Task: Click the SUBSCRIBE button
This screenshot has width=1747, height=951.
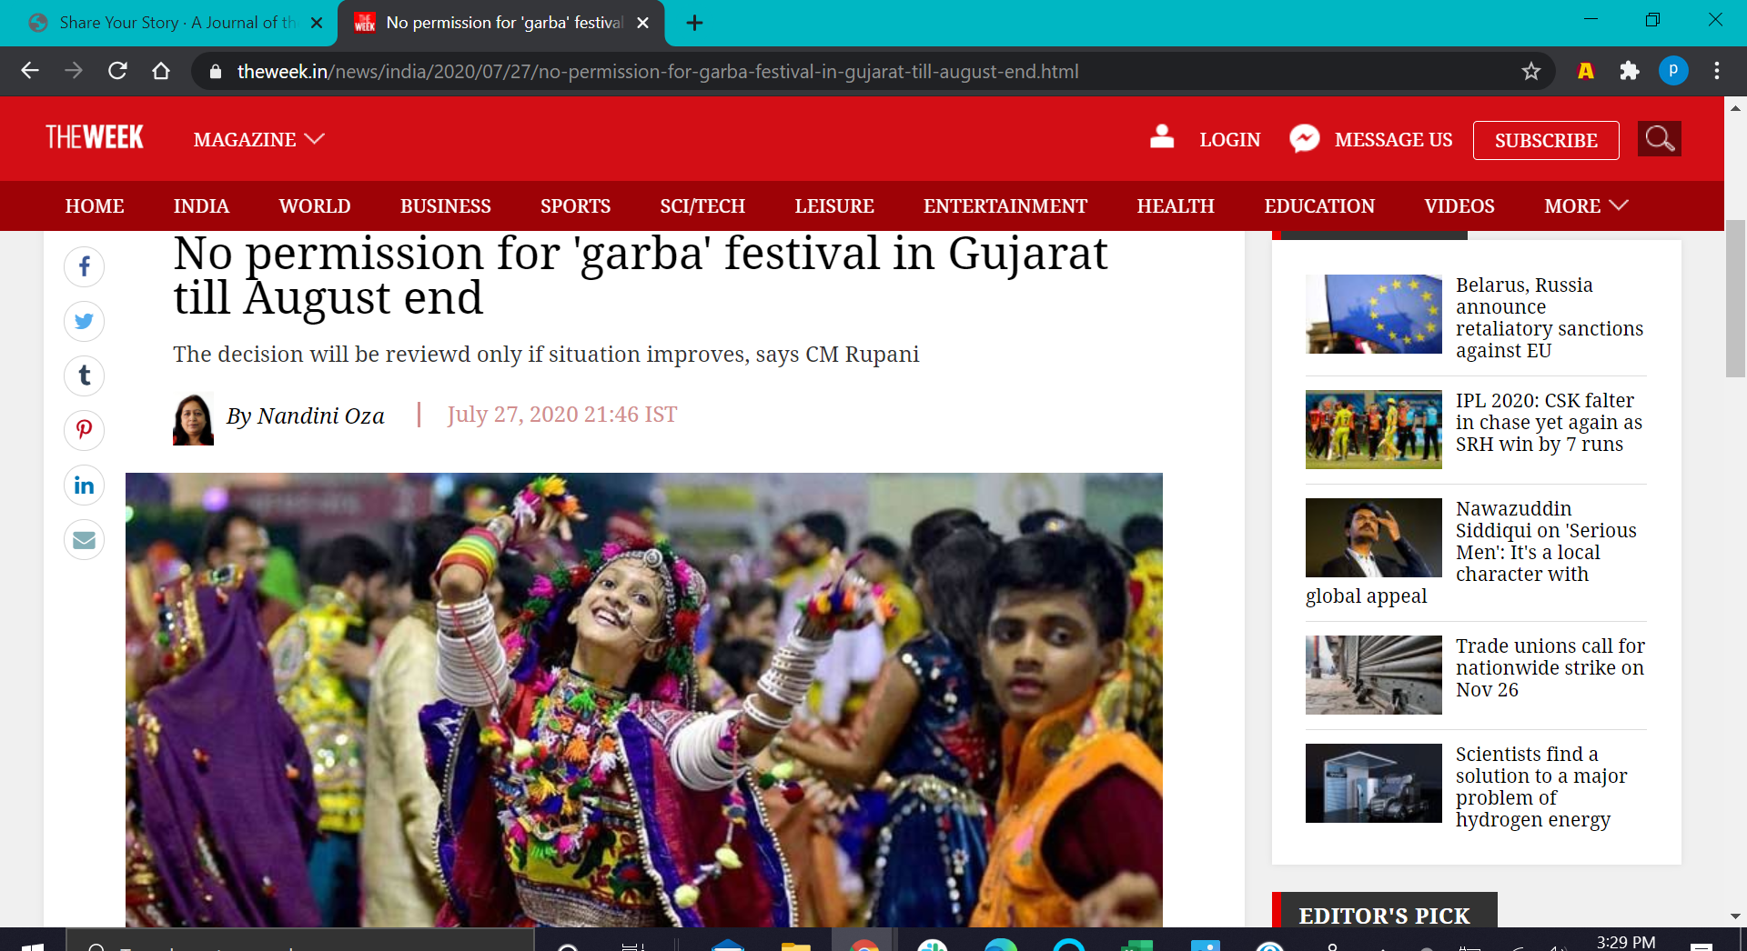Action: tap(1545, 140)
